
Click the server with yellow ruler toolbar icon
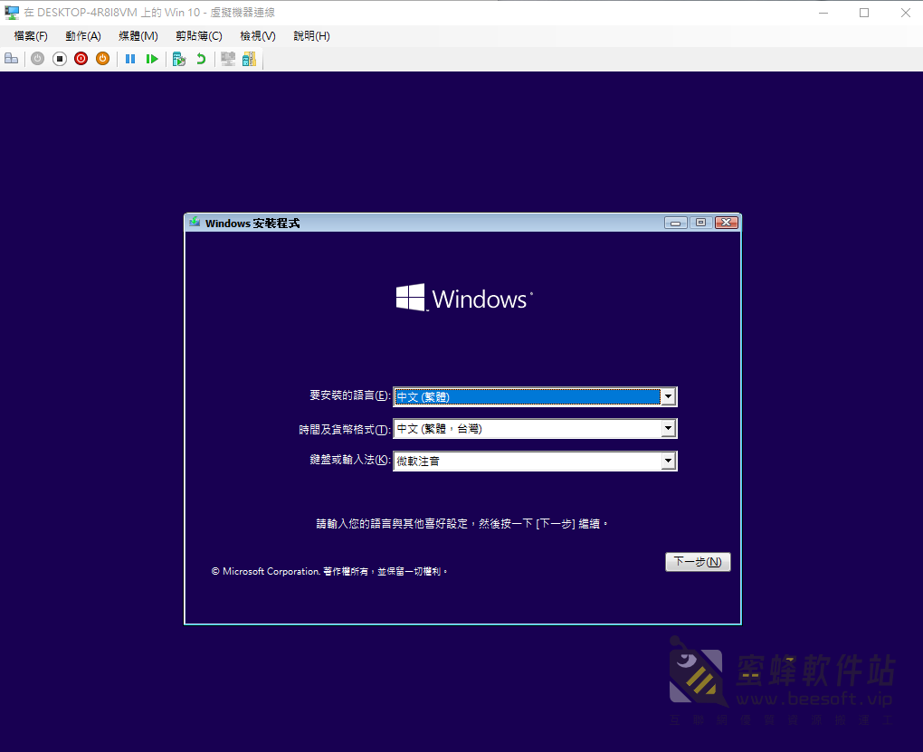pyautogui.click(x=250, y=58)
